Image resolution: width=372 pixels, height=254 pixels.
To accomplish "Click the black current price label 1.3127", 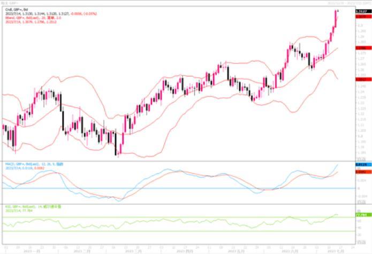I will tap(361, 10).
